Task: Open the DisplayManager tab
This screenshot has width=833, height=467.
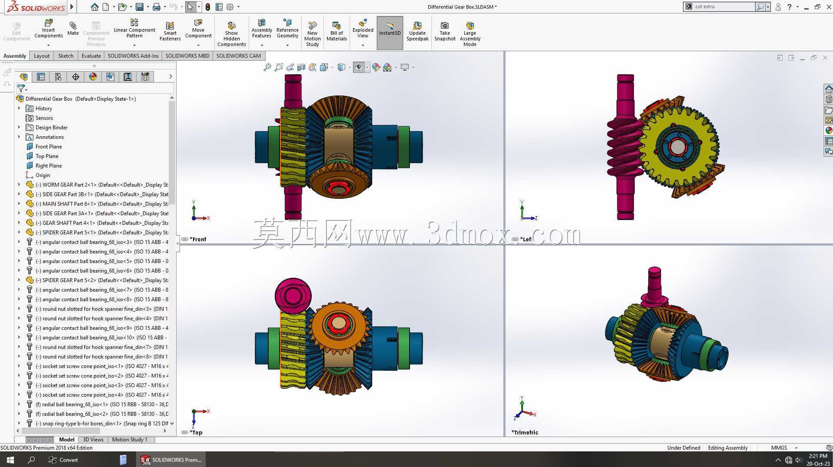Action: click(93, 77)
